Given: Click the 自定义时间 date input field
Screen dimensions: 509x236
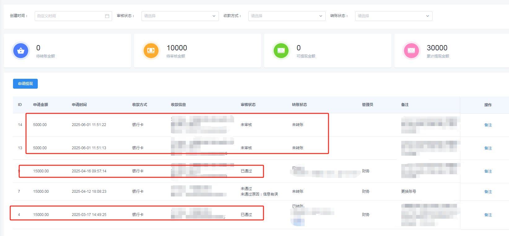Looking at the screenshot, I should tap(73, 16).
